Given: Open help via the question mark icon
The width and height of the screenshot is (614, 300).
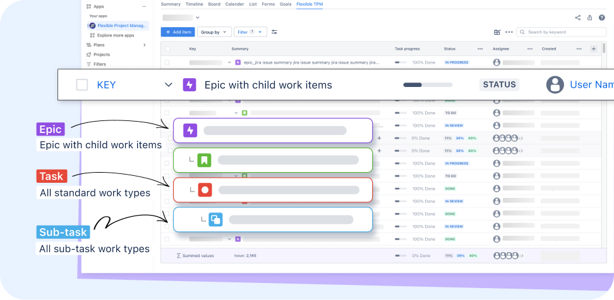Looking at the screenshot, I should point(602,18).
